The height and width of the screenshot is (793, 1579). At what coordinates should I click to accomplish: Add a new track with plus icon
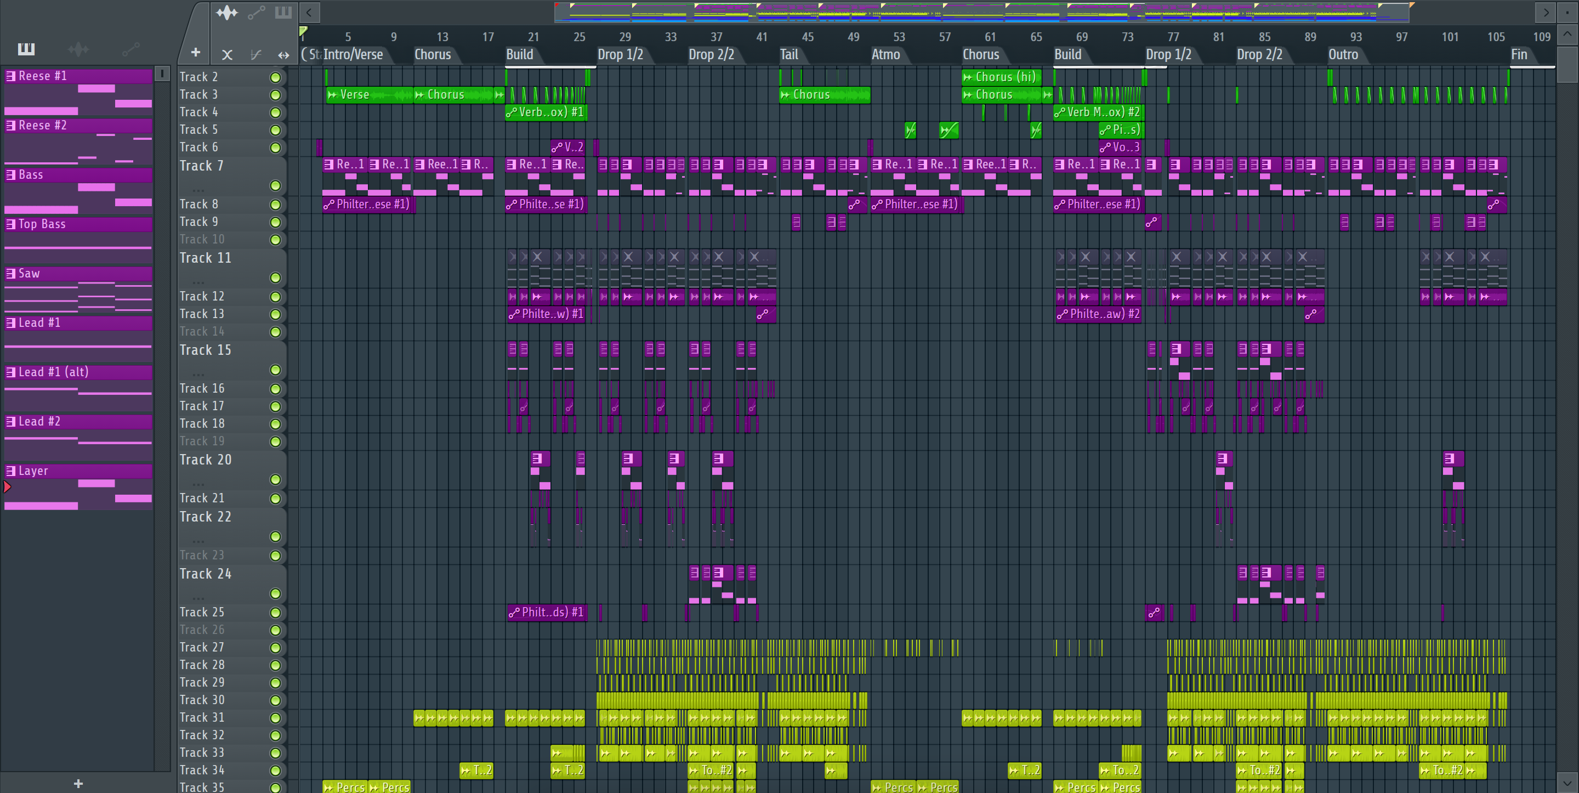coord(196,53)
